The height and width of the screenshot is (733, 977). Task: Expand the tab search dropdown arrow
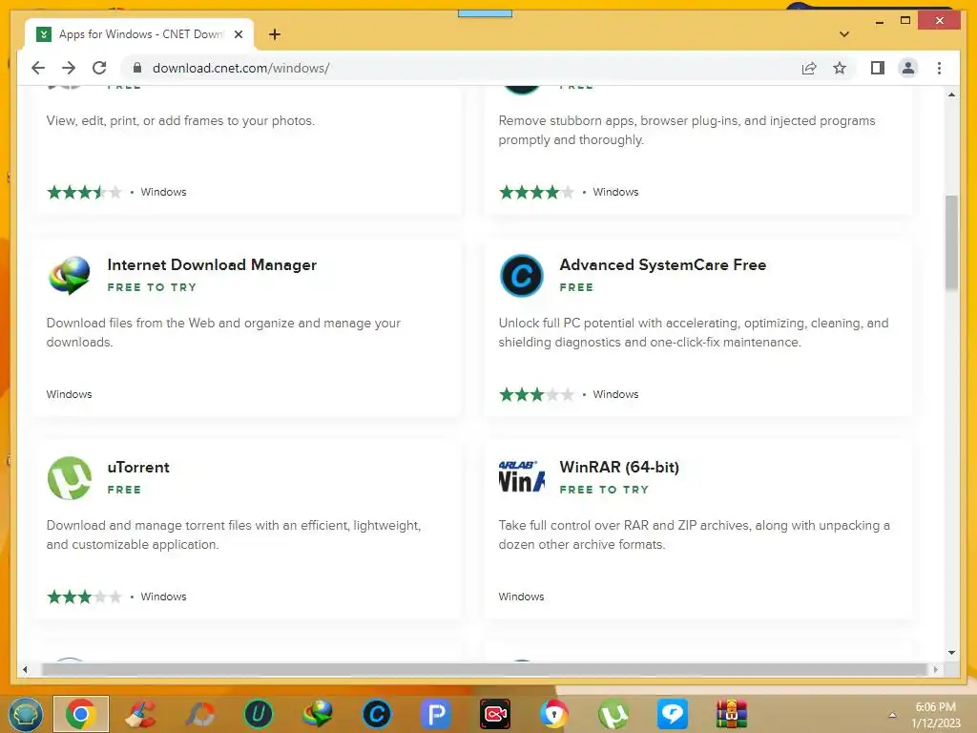(x=844, y=34)
